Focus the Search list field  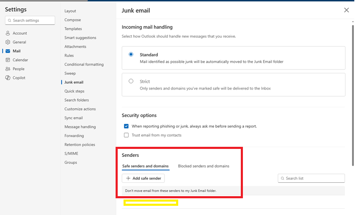click(311, 178)
